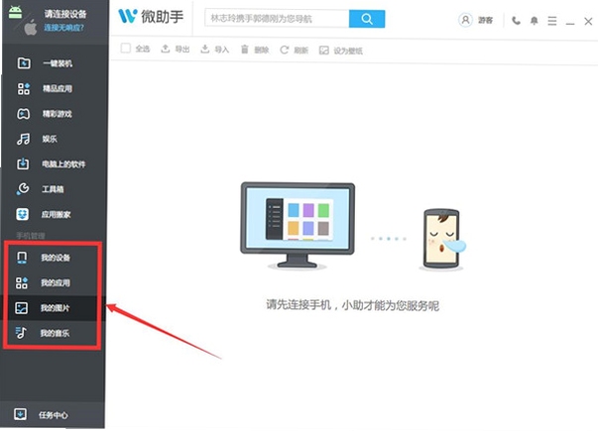Open 电脑上的软件 in the sidebar

[x=54, y=163]
